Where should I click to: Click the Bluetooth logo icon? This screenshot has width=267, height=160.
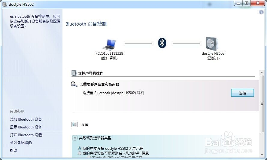click(x=162, y=43)
